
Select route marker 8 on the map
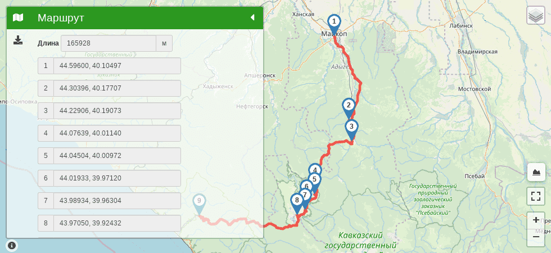tap(297, 203)
